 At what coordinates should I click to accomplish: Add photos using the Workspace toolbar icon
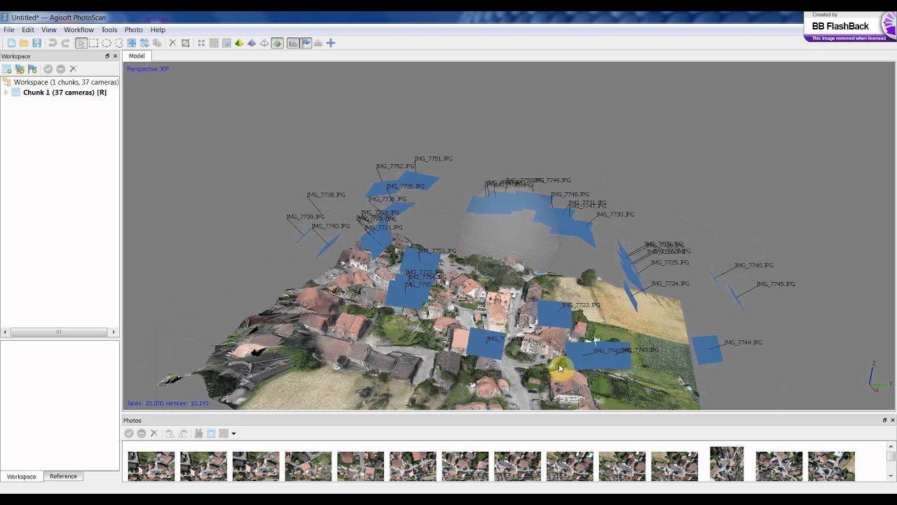(x=20, y=69)
